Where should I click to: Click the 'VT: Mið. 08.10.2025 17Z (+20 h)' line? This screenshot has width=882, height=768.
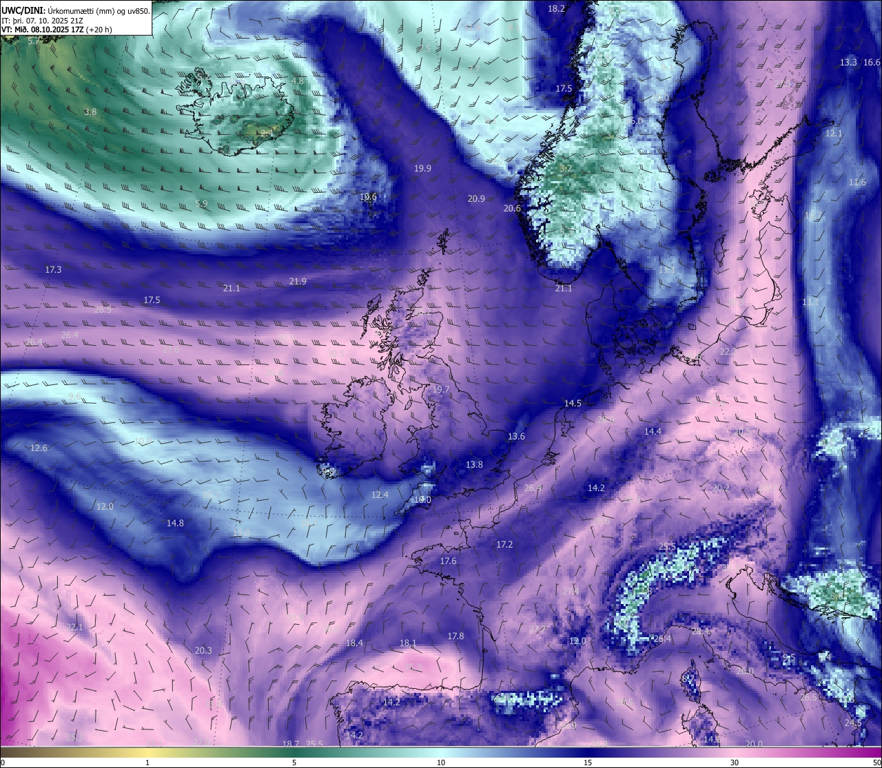point(57,30)
